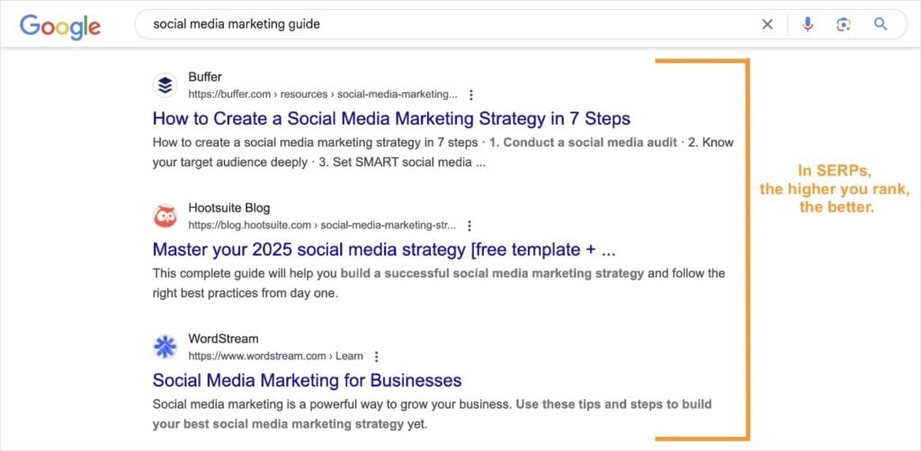Click the buffer.com URL breadcrumb
This screenshot has height=451, width=921.
[x=322, y=94]
